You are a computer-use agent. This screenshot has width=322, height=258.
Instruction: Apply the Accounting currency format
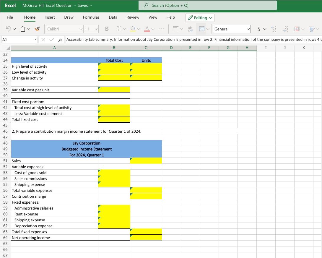pyautogui.click(x=259, y=29)
